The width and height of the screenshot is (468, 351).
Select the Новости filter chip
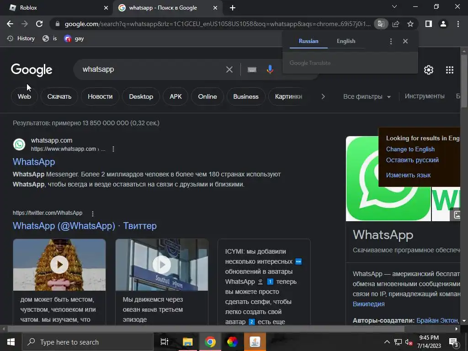(100, 97)
